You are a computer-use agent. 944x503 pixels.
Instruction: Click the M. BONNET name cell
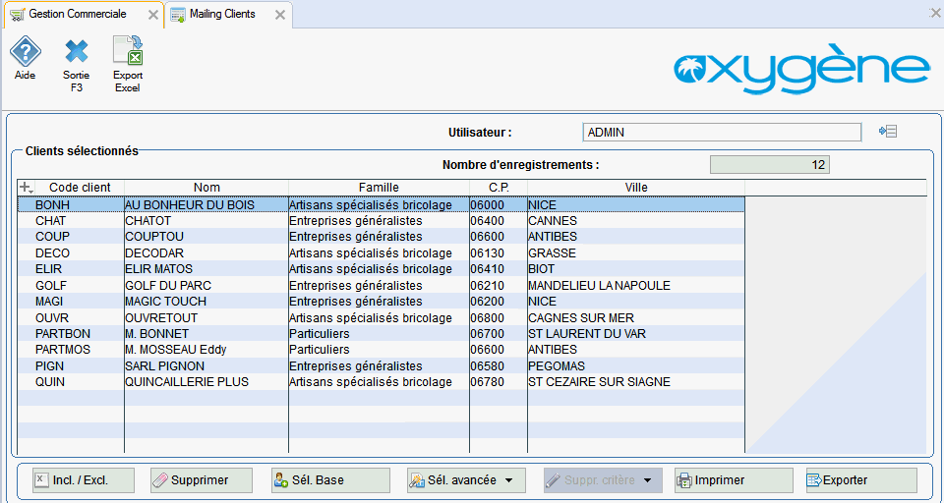coord(206,333)
